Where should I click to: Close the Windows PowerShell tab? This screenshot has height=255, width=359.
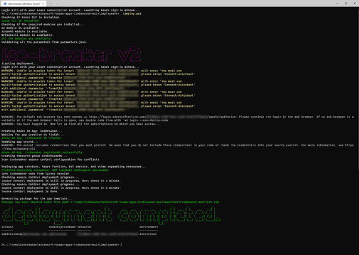pyautogui.click(x=44, y=4)
